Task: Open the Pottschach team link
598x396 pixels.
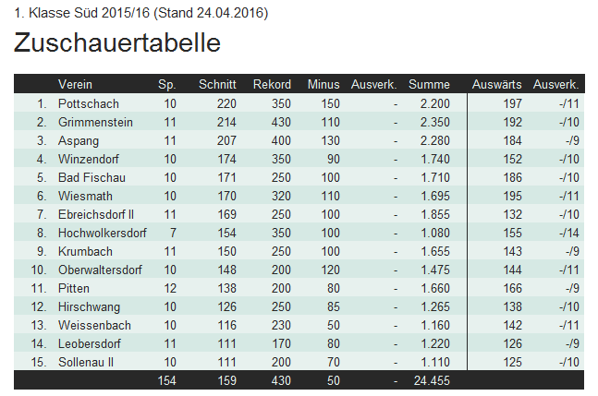Action: pos(88,103)
